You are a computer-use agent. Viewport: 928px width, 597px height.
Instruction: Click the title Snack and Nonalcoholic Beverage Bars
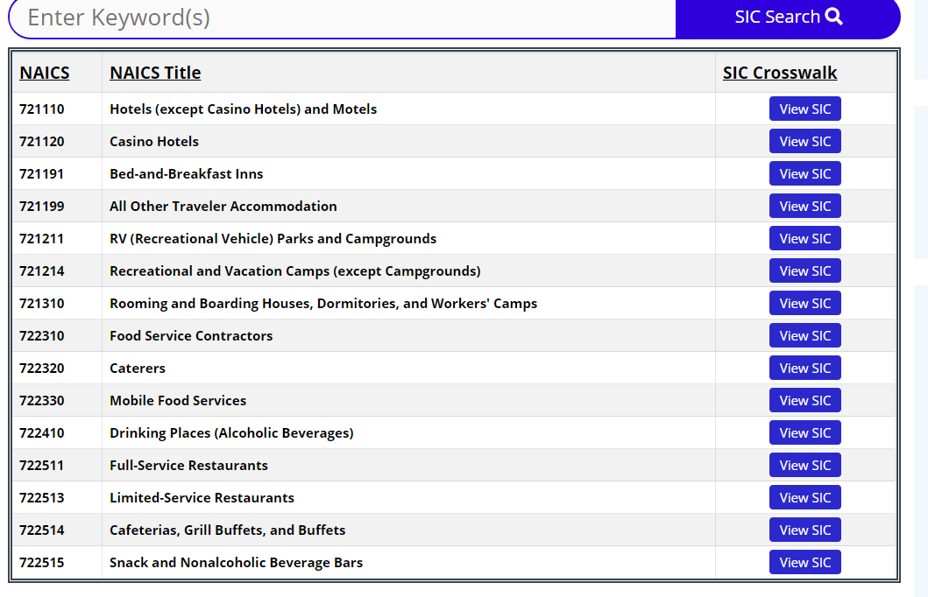[x=236, y=563]
